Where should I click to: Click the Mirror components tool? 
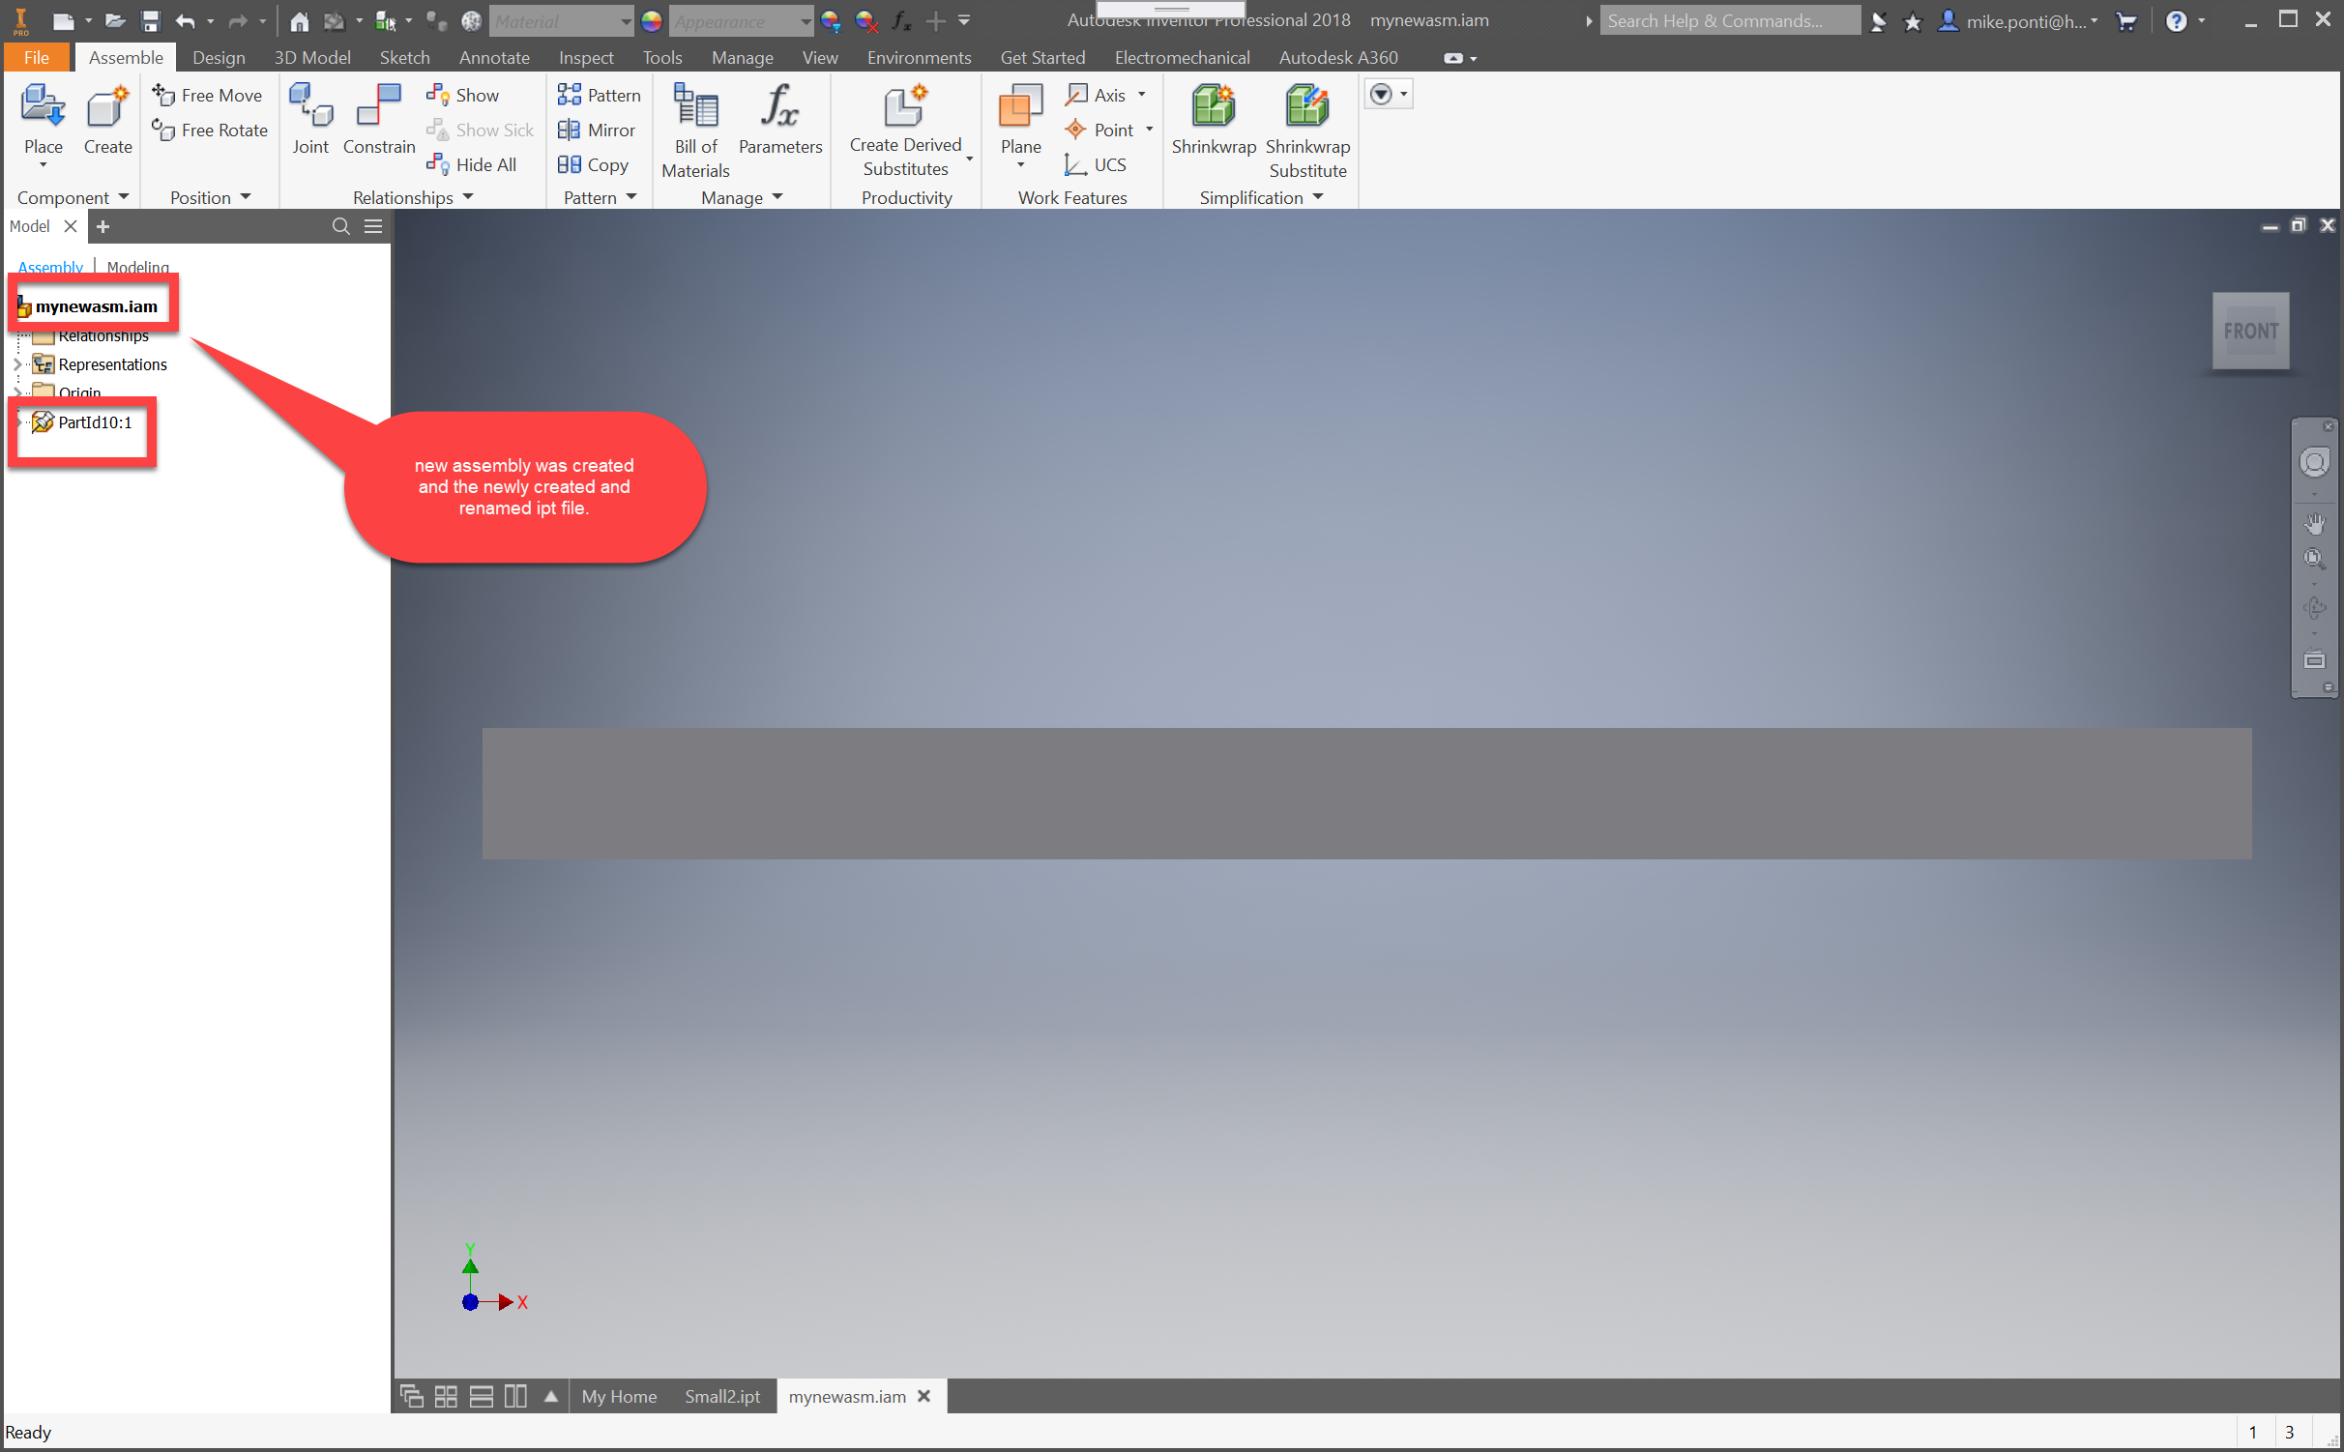coord(597,130)
